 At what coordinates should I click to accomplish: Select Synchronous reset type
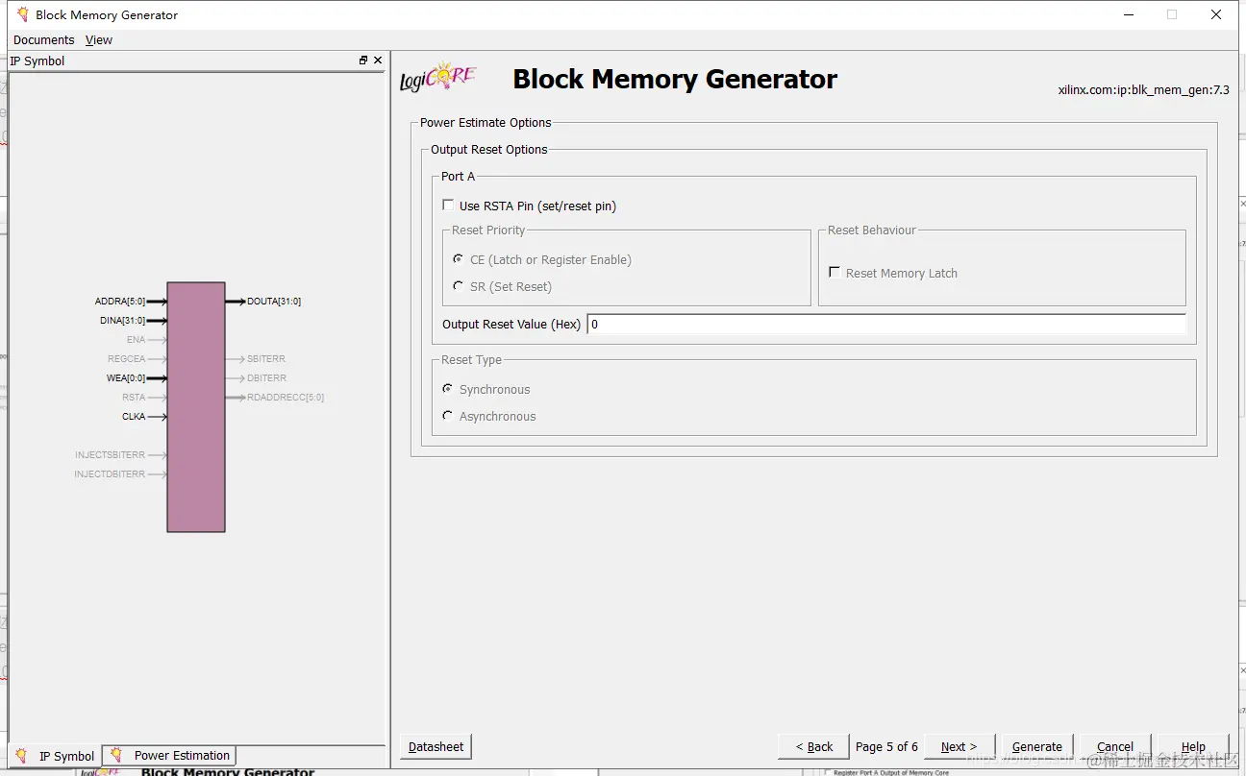pyautogui.click(x=448, y=389)
